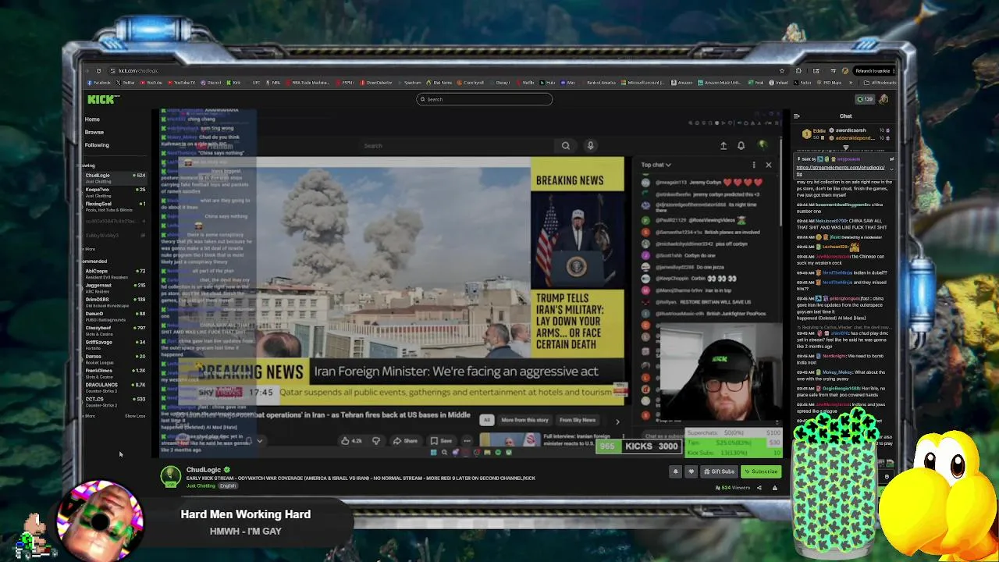Open AbiCoops recommended channel
The width and height of the screenshot is (999, 562).
click(115, 273)
